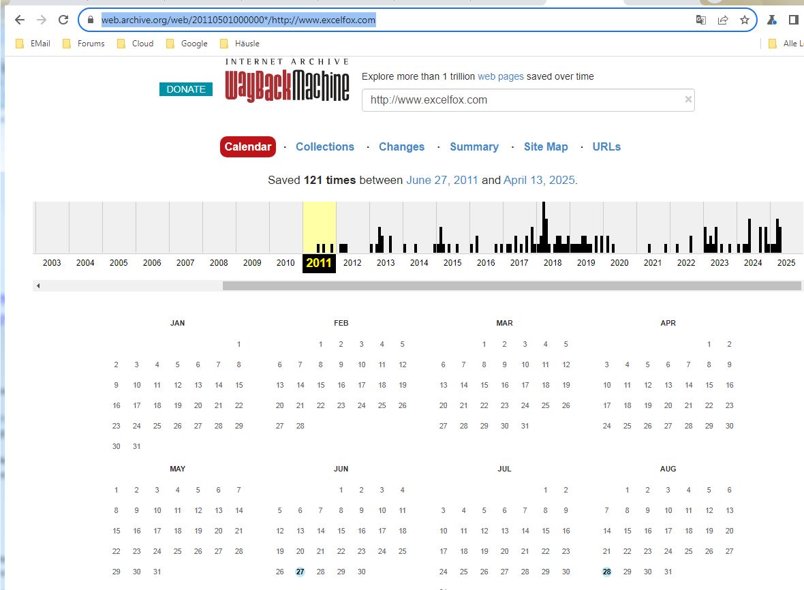Viewport: 804px width, 590px height.
Task: Select year 2018 in the timeline
Action: pos(552,262)
